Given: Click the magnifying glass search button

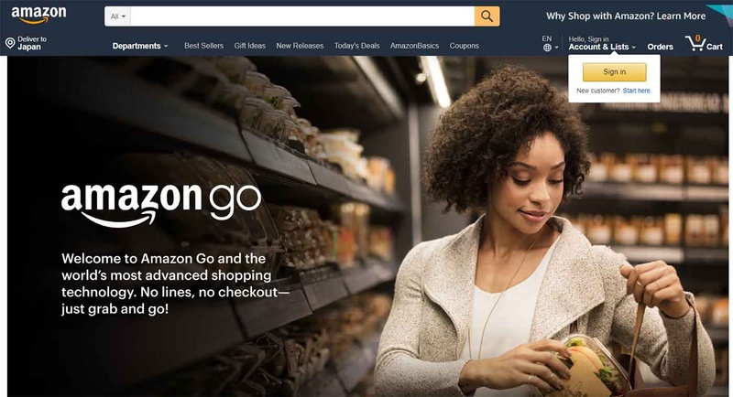Looking at the screenshot, I should coord(487,16).
